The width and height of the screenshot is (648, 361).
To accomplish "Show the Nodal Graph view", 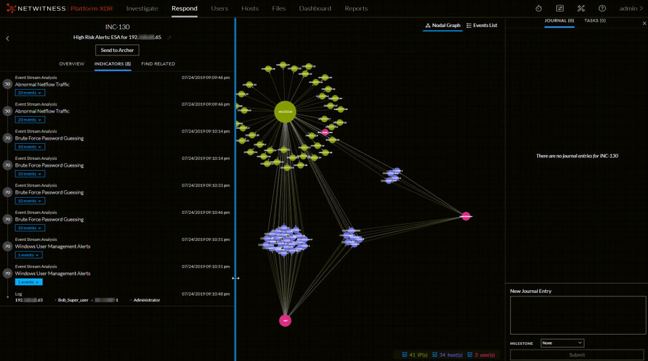I will coord(443,26).
